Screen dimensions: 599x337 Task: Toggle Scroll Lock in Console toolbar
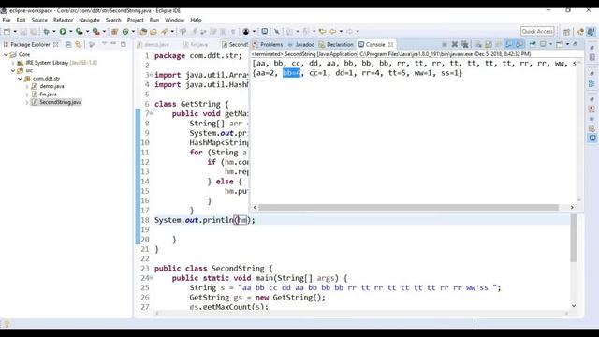[489, 44]
